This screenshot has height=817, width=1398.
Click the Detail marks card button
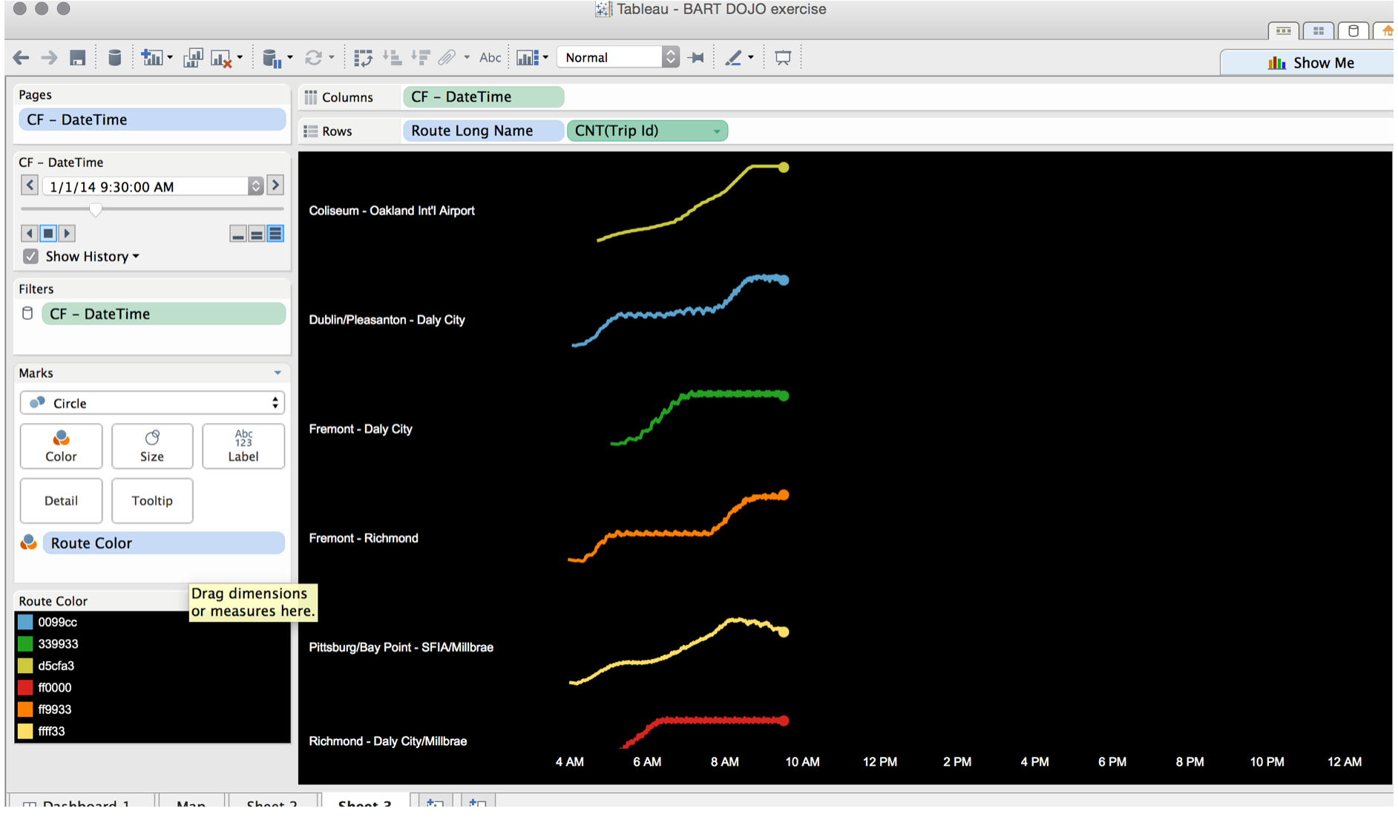(x=61, y=501)
